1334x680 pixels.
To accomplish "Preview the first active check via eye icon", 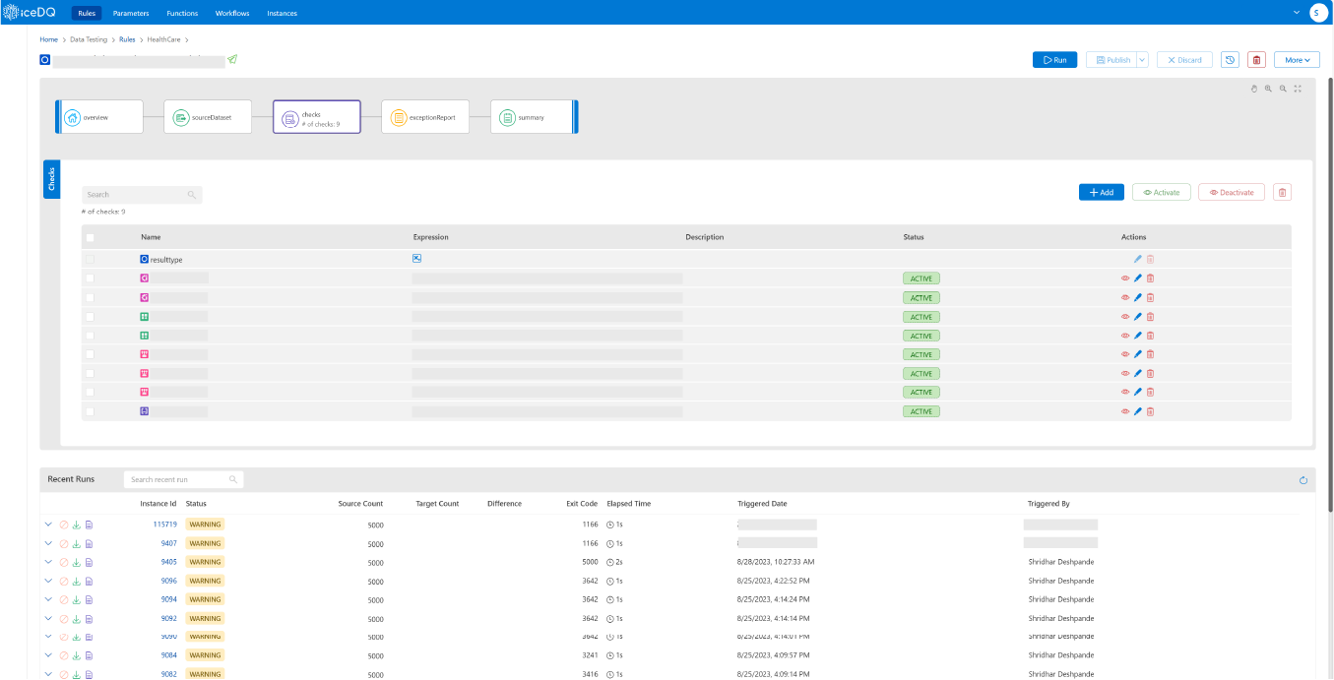I will click(x=1124, y=278).
